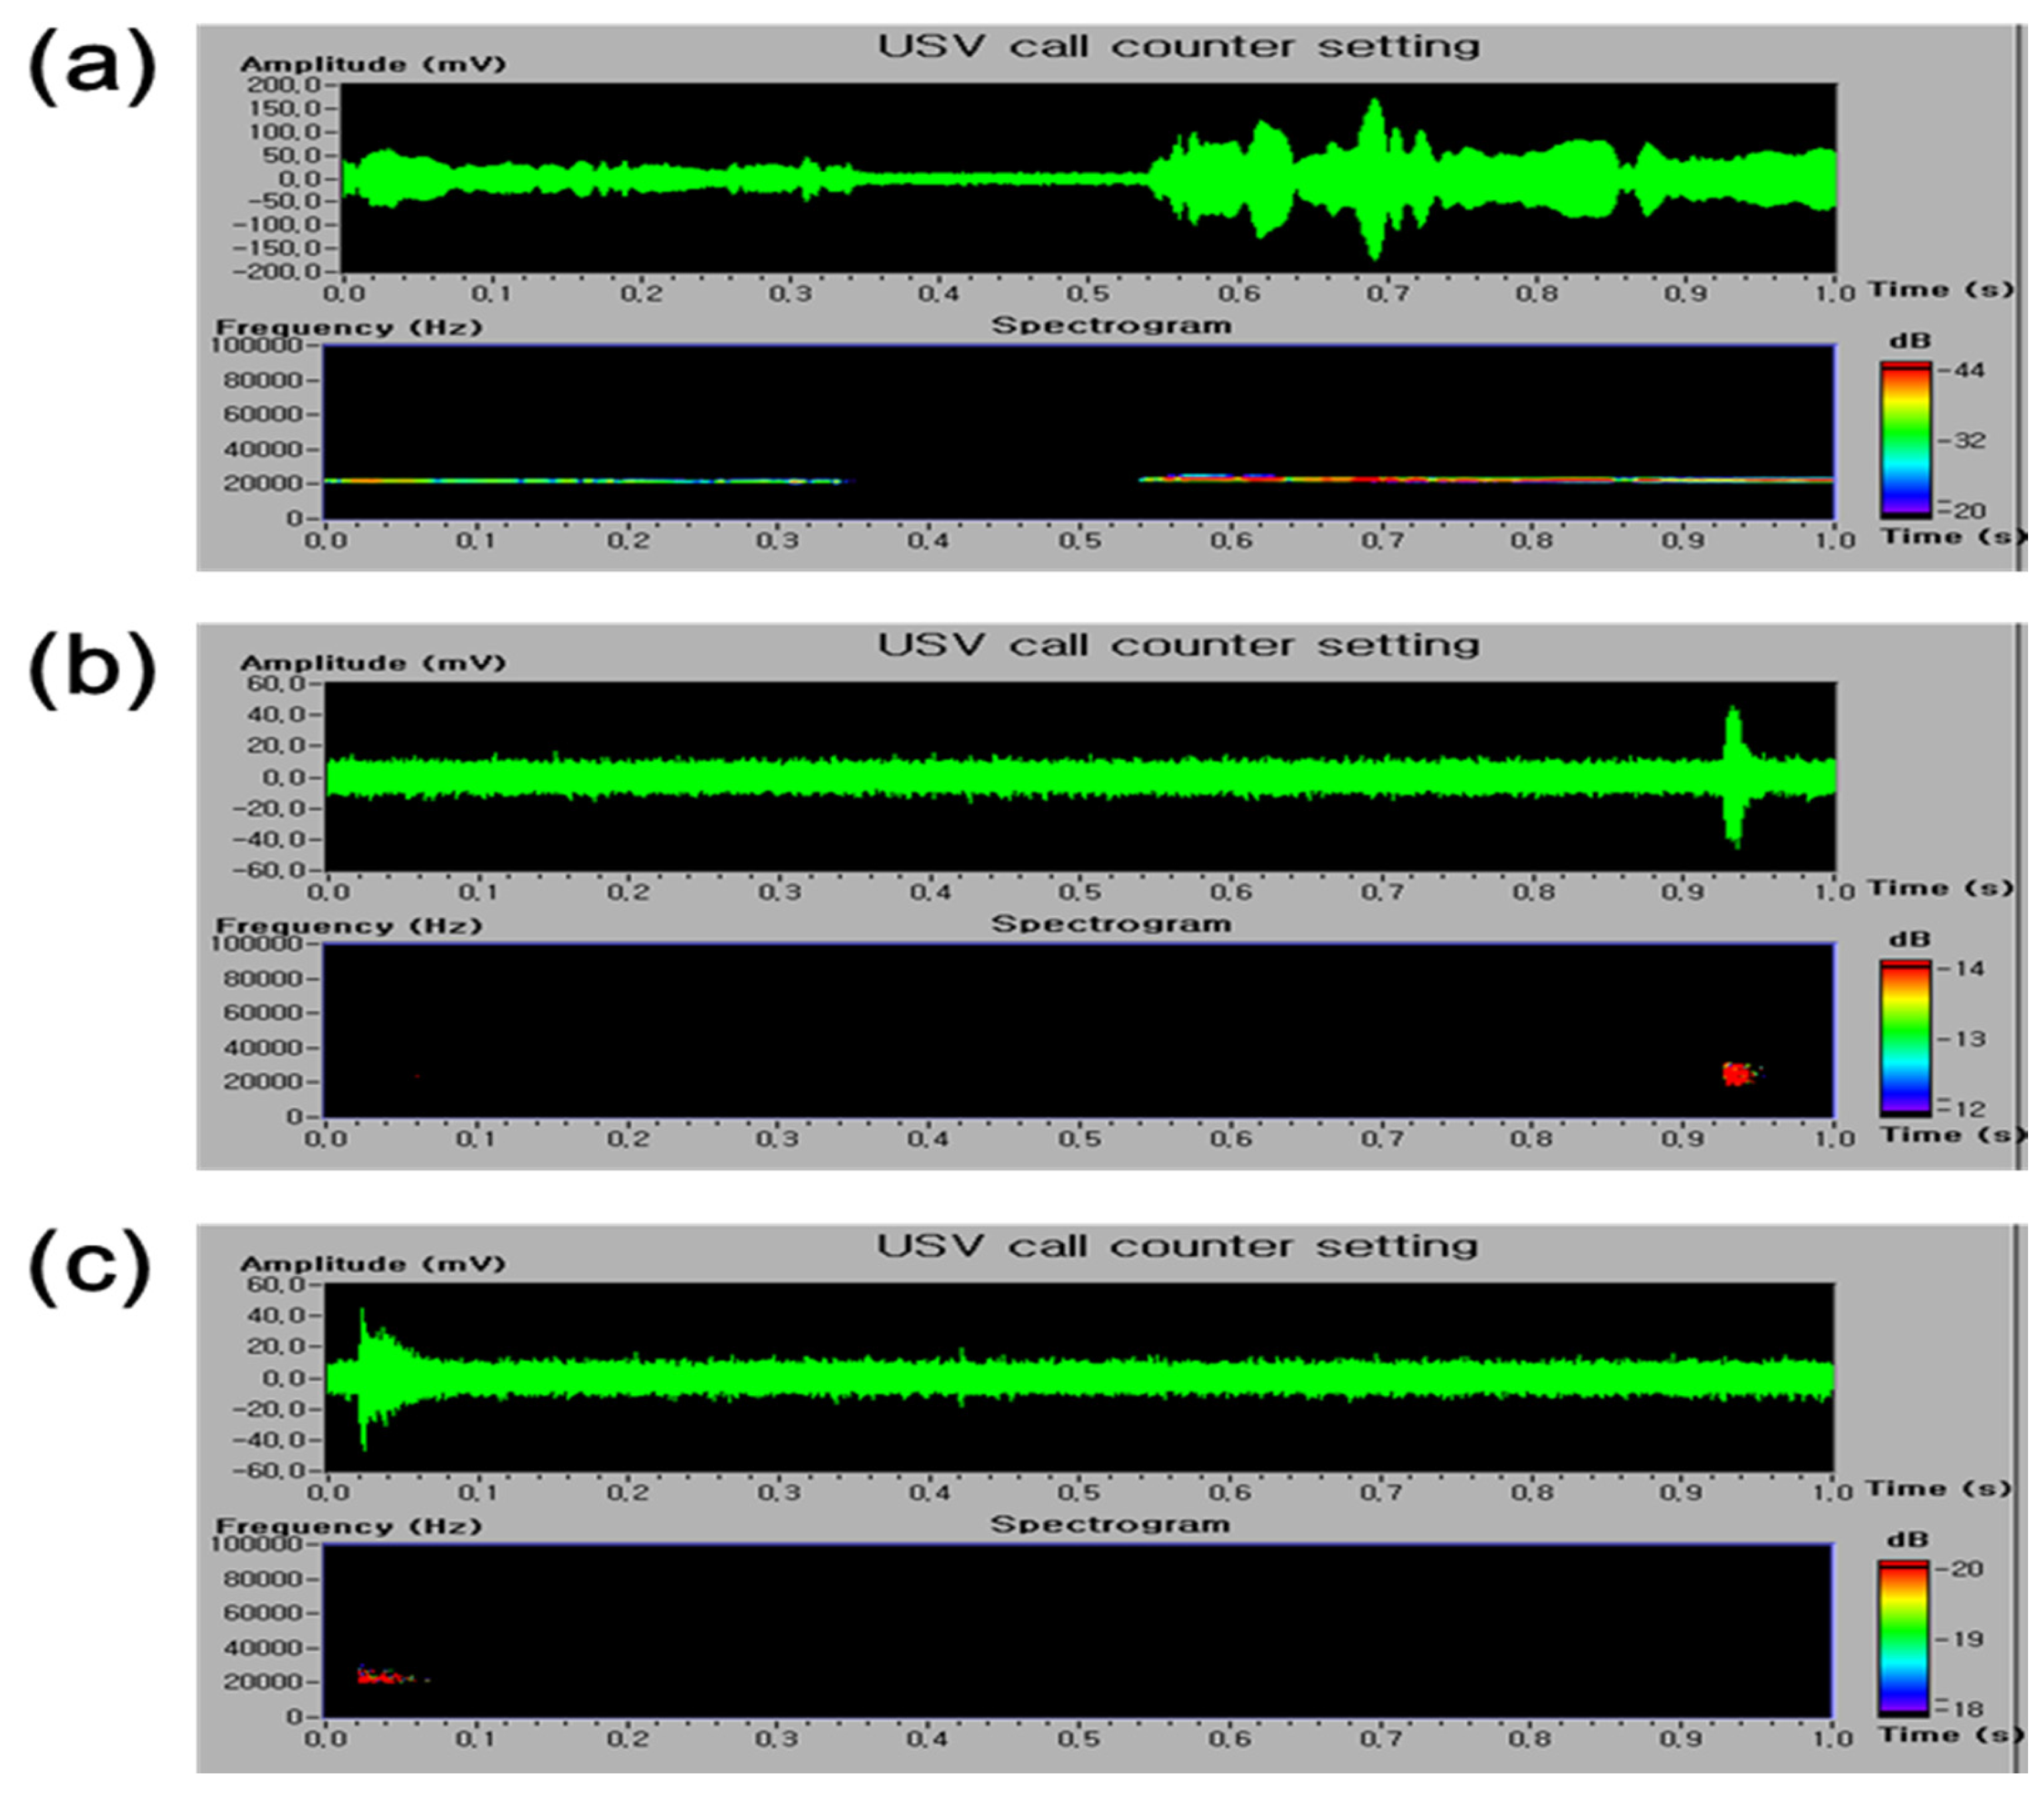This screenshot has height=1796, width=2044.
Task: Click the 'Amplitude (mV)' label in panel (c)
Action: 373,1264
